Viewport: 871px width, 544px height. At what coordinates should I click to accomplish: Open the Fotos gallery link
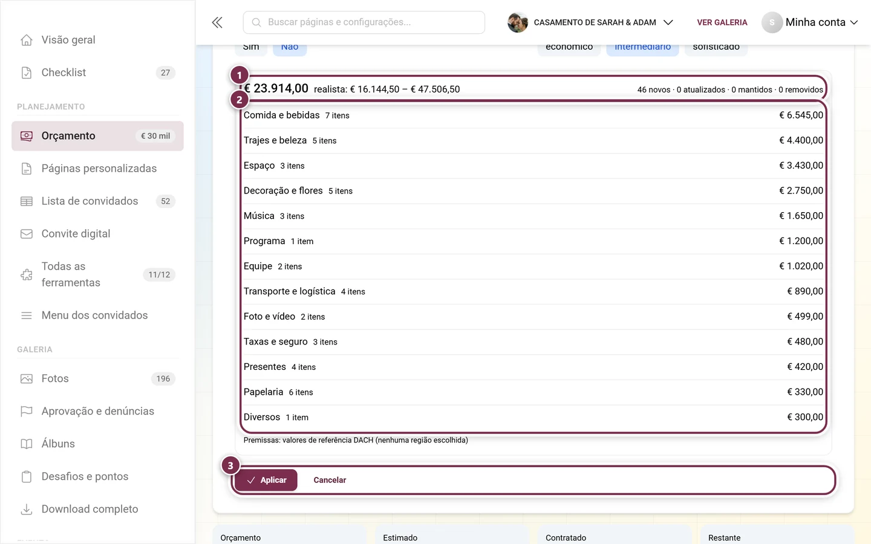(x=97, y=379)
